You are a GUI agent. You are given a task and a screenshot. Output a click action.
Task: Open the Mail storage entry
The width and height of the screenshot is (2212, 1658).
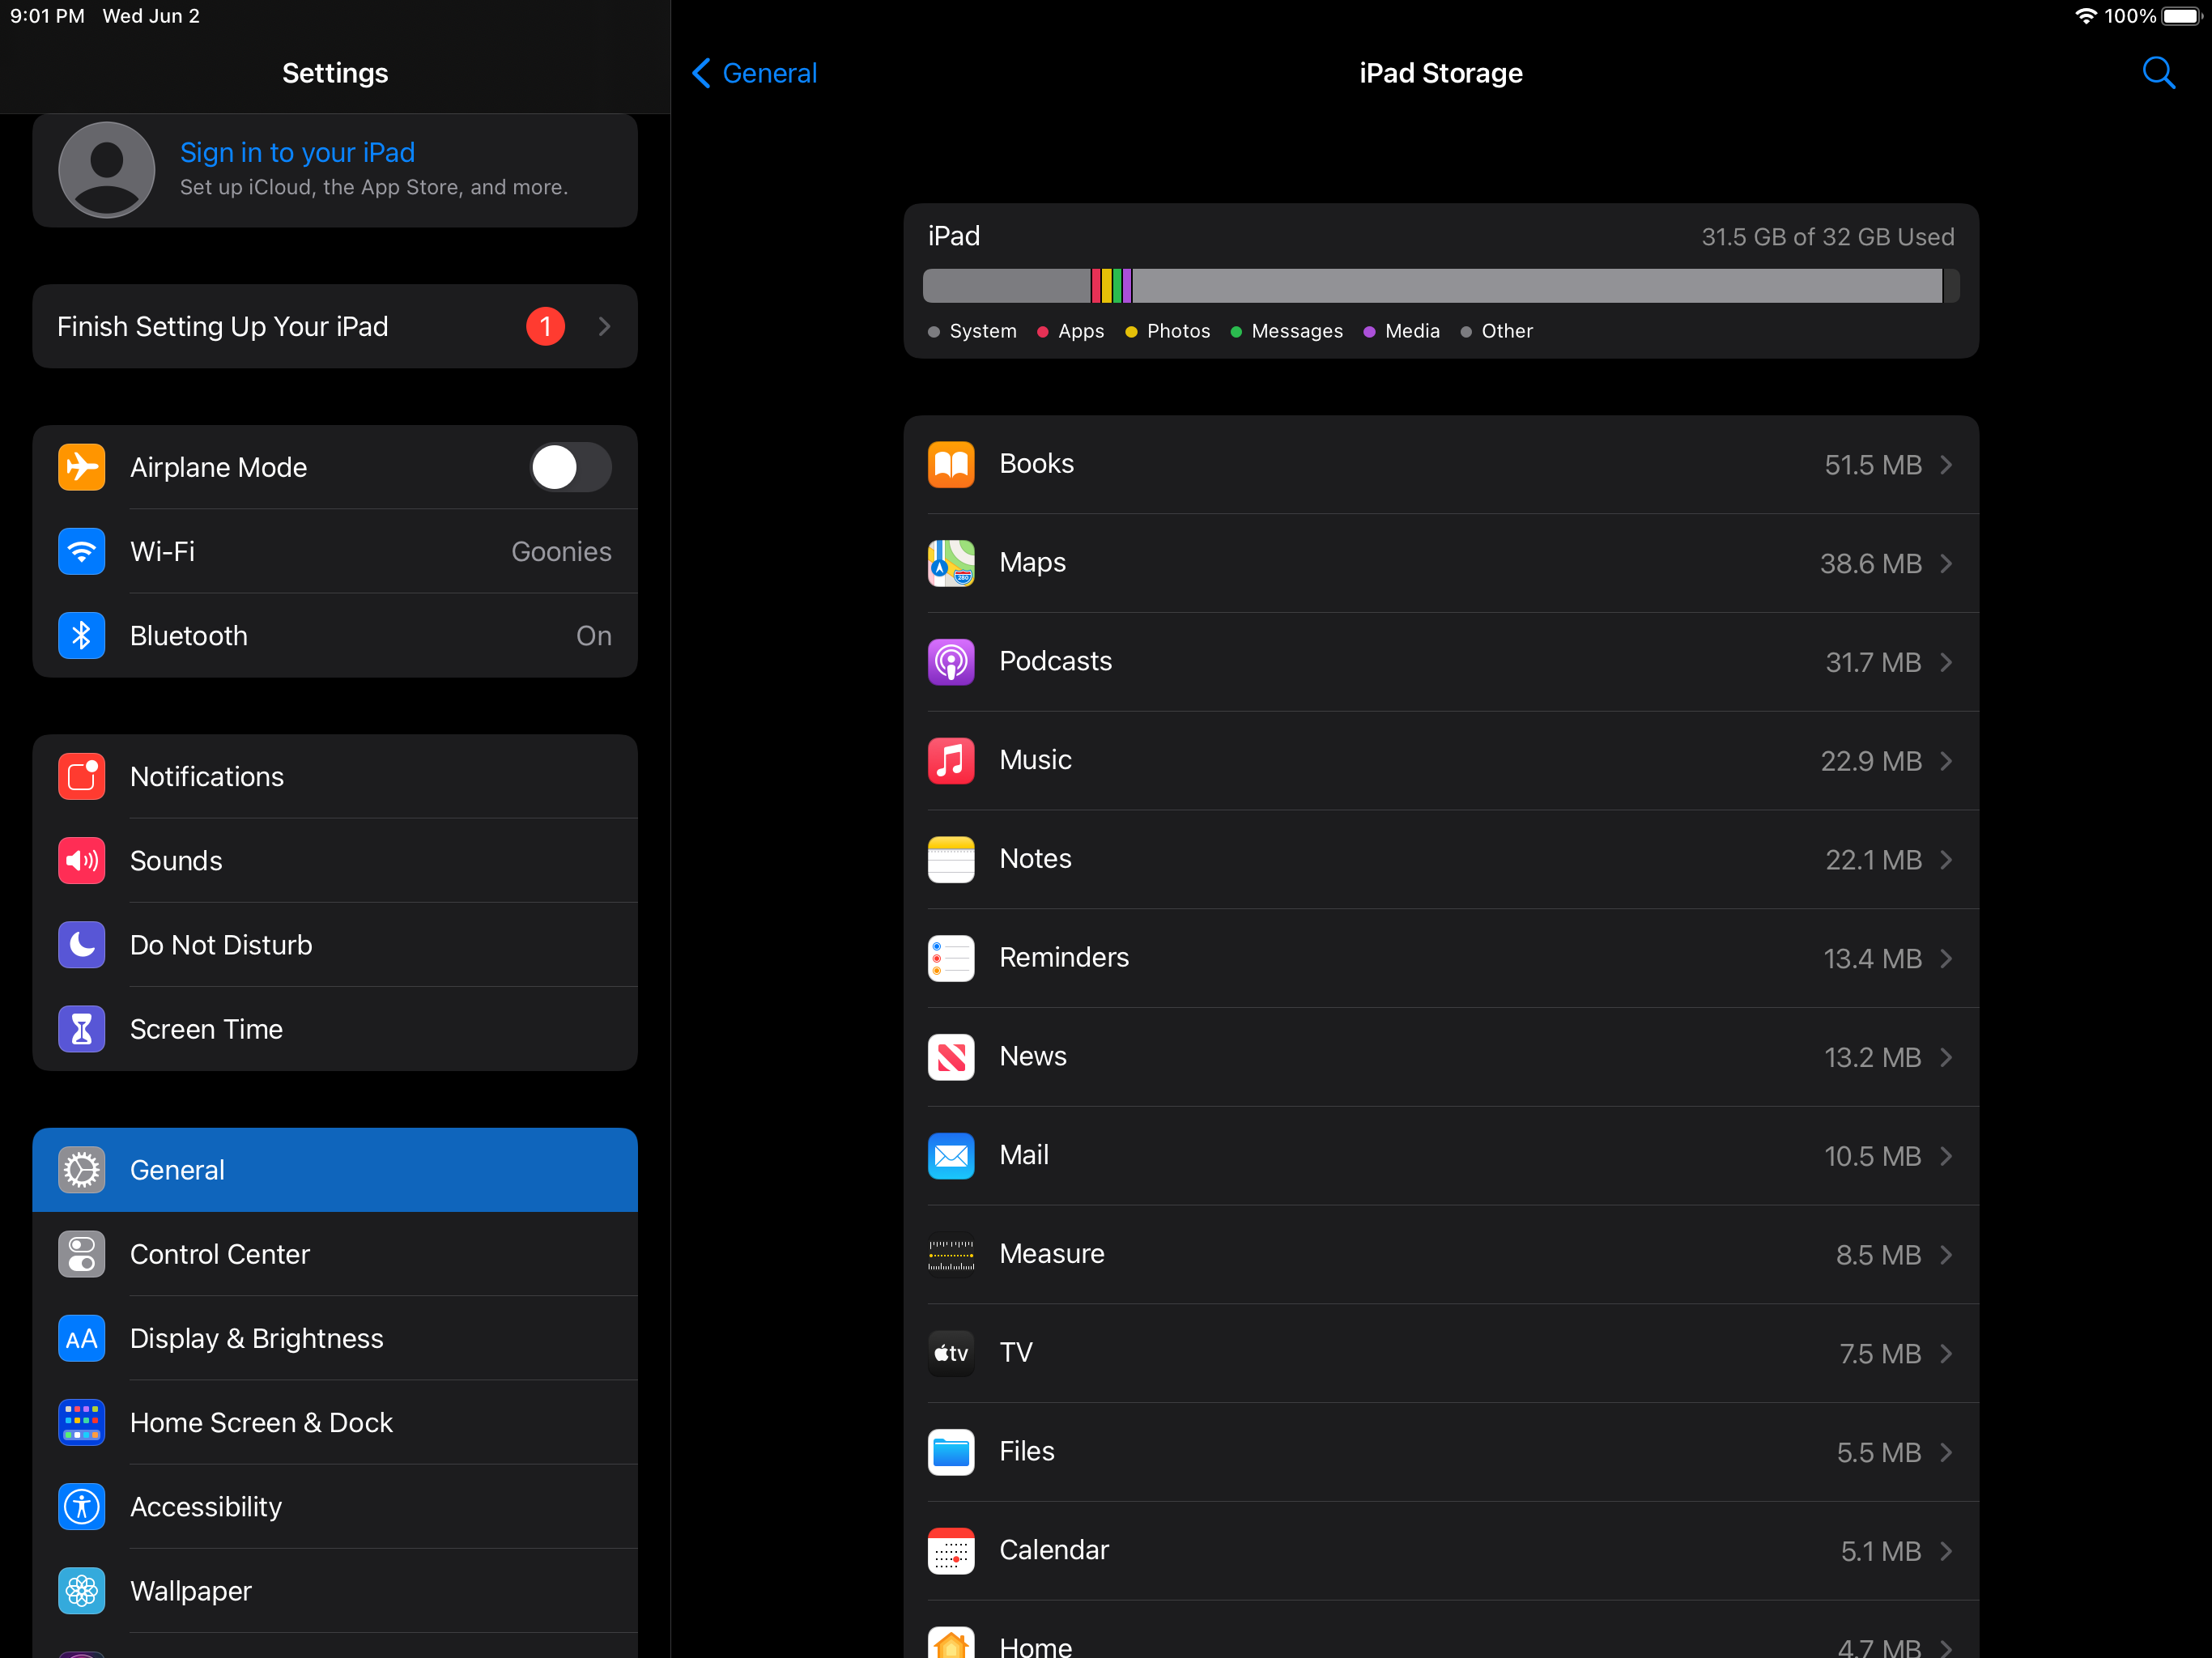[x=1440, y=1155]
